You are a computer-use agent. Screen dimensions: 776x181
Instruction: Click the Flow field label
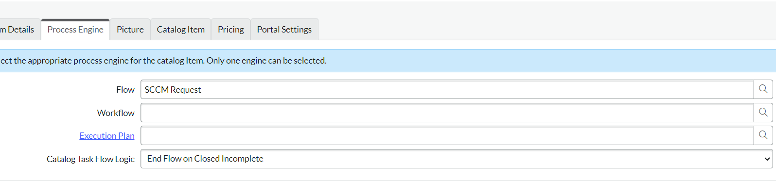pyautogui.click(x=125, y=90)
